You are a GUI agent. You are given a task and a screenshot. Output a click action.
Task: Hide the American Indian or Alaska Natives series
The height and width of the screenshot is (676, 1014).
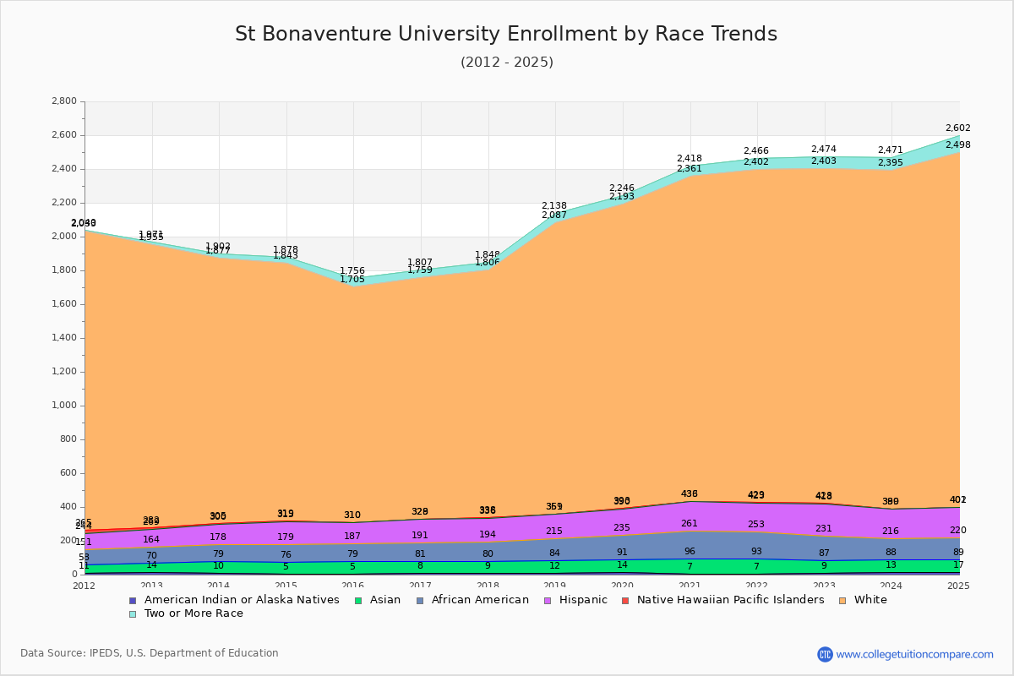[x=242, y=600]
